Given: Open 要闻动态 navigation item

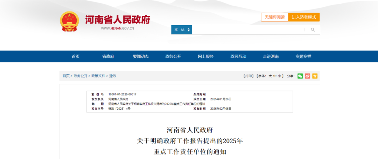Looking at the screenshot, I should (141, 56).
